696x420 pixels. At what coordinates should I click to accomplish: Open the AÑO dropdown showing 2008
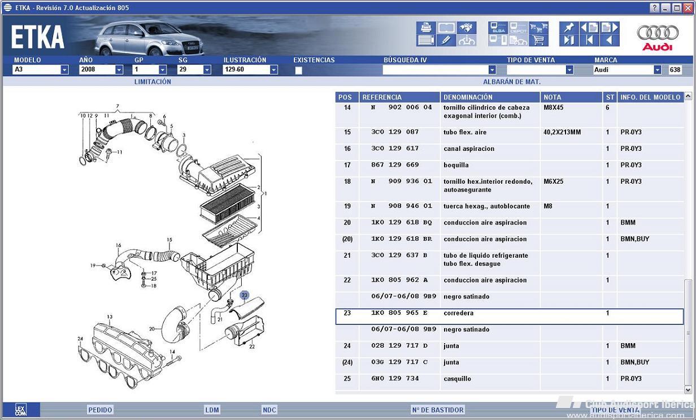pos(119,70)
